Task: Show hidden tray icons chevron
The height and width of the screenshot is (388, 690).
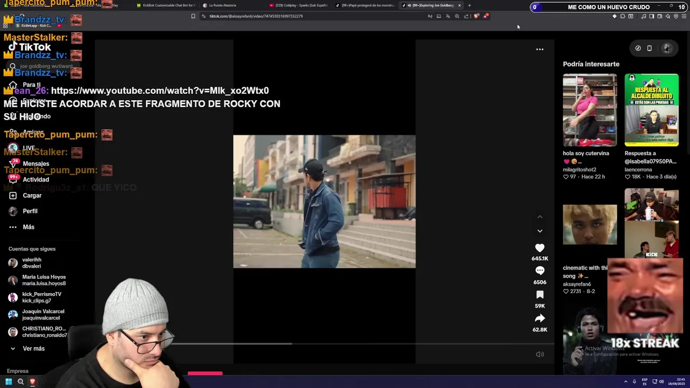Action: [x=626, y=382]
